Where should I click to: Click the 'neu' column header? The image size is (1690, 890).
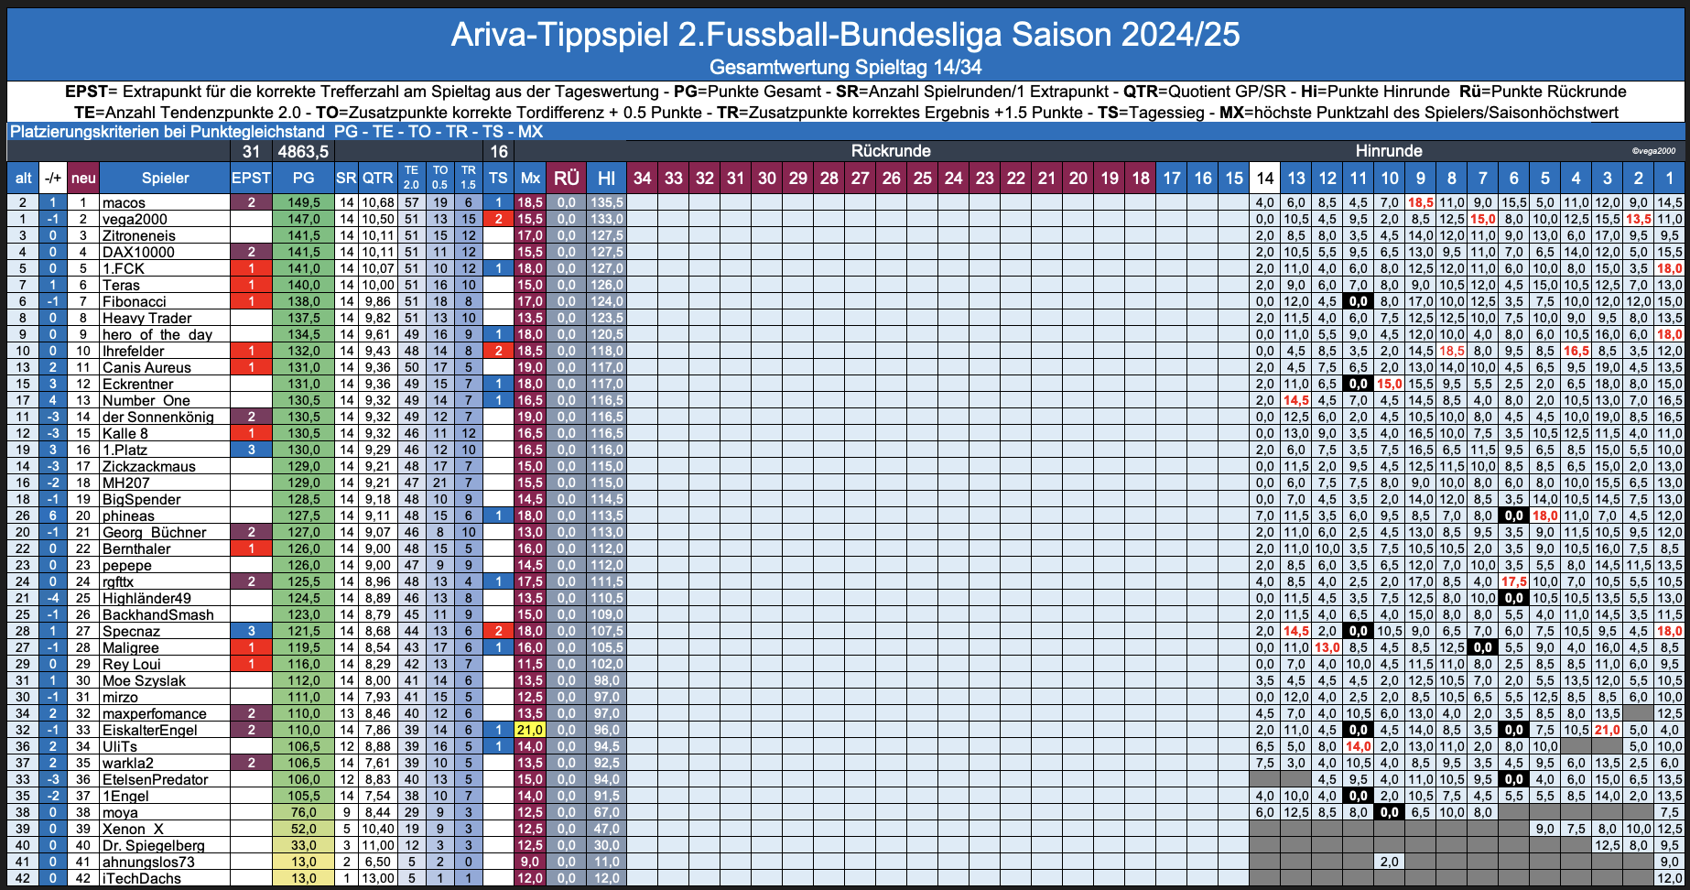[83, 178]
